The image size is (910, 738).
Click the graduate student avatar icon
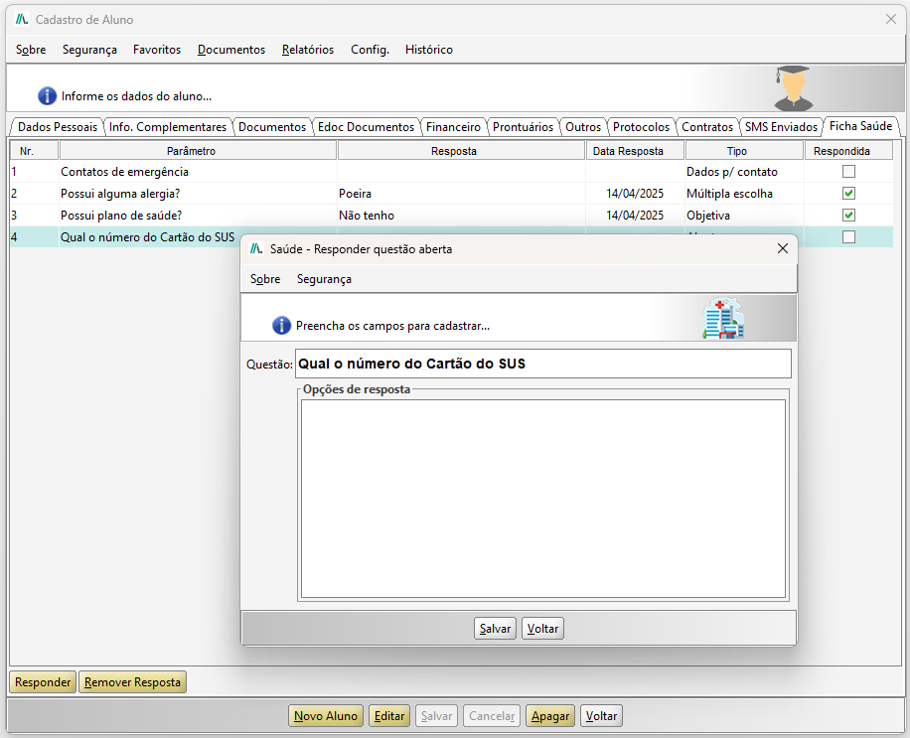793,88
